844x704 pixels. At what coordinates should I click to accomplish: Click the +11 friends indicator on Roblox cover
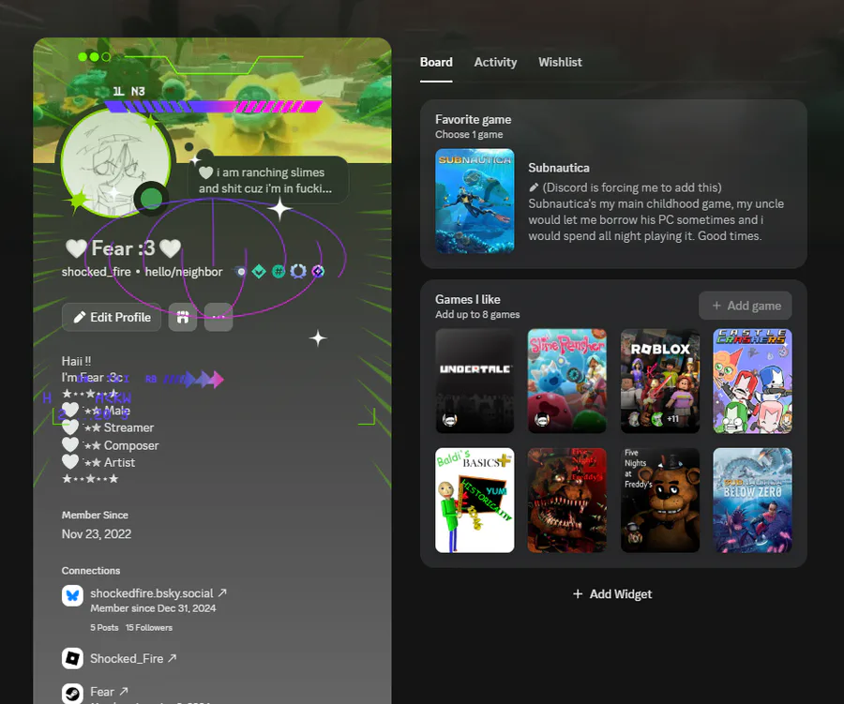[x=672, y=419]
